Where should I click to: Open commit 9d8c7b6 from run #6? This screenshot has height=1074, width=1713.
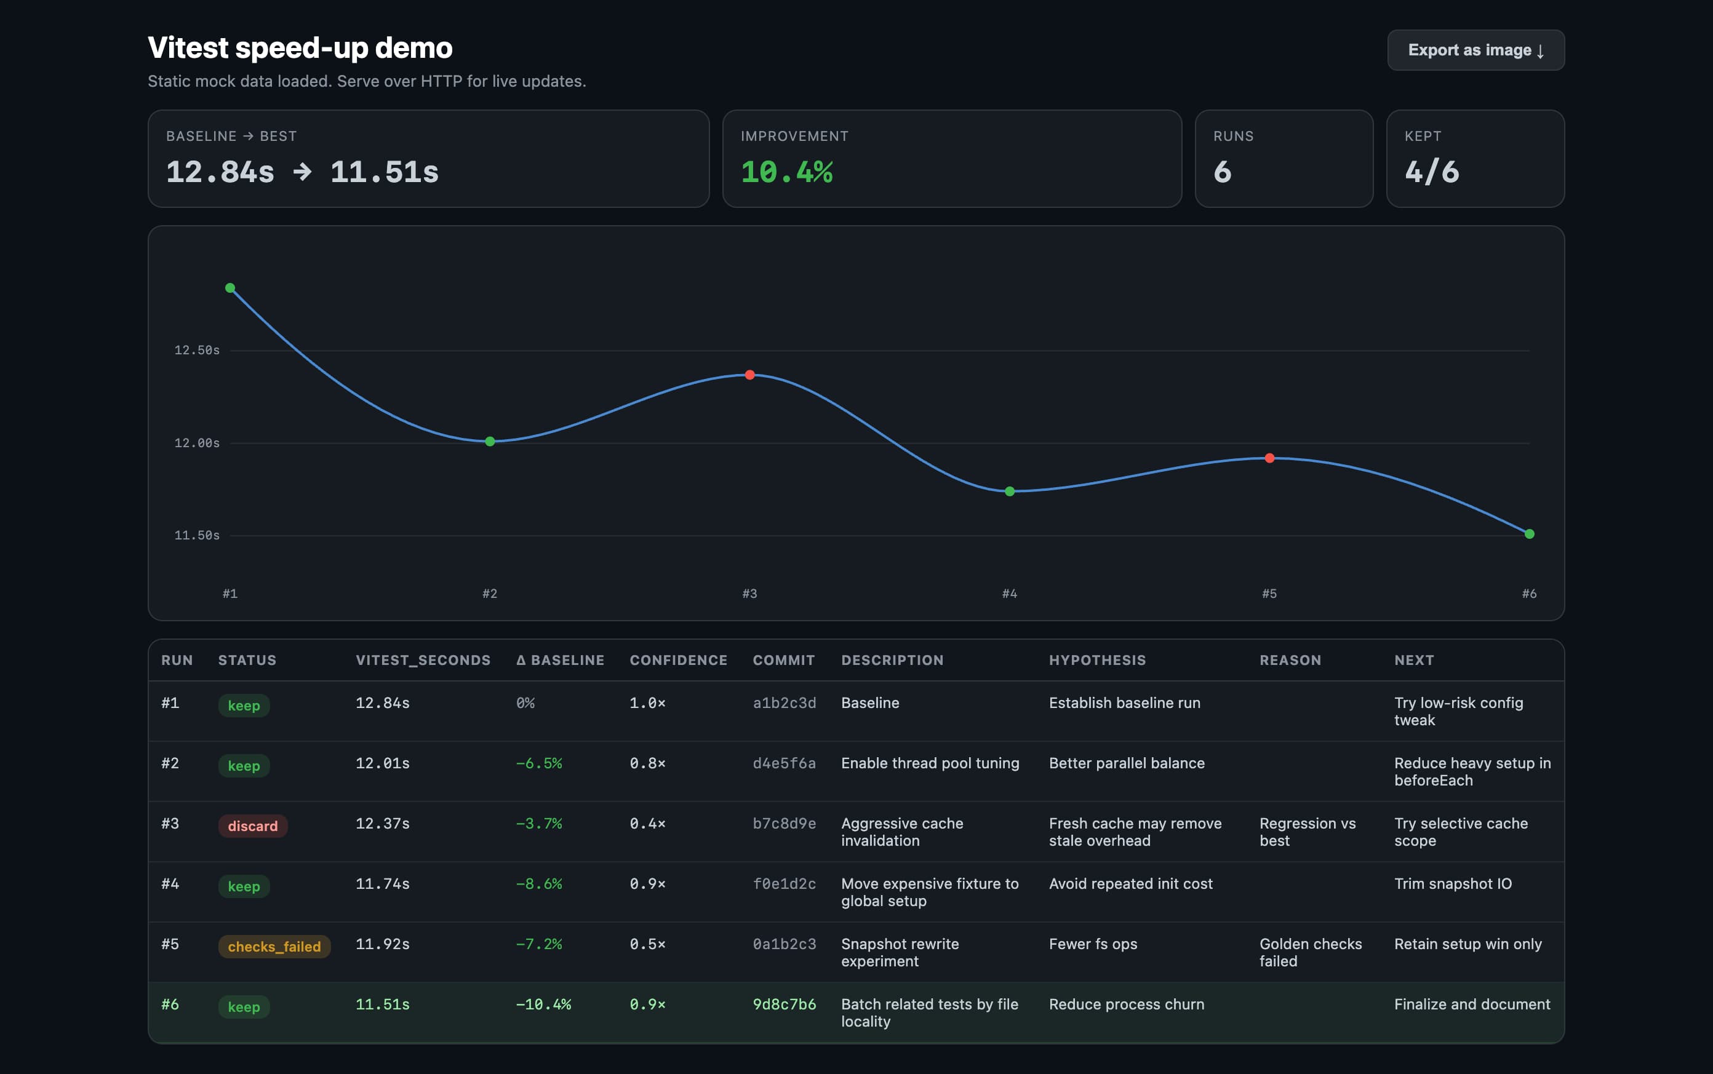[x=784, y=1004]
